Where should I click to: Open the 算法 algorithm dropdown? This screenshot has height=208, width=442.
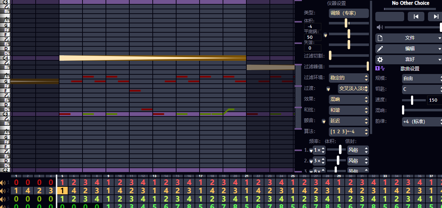(349, 131)
